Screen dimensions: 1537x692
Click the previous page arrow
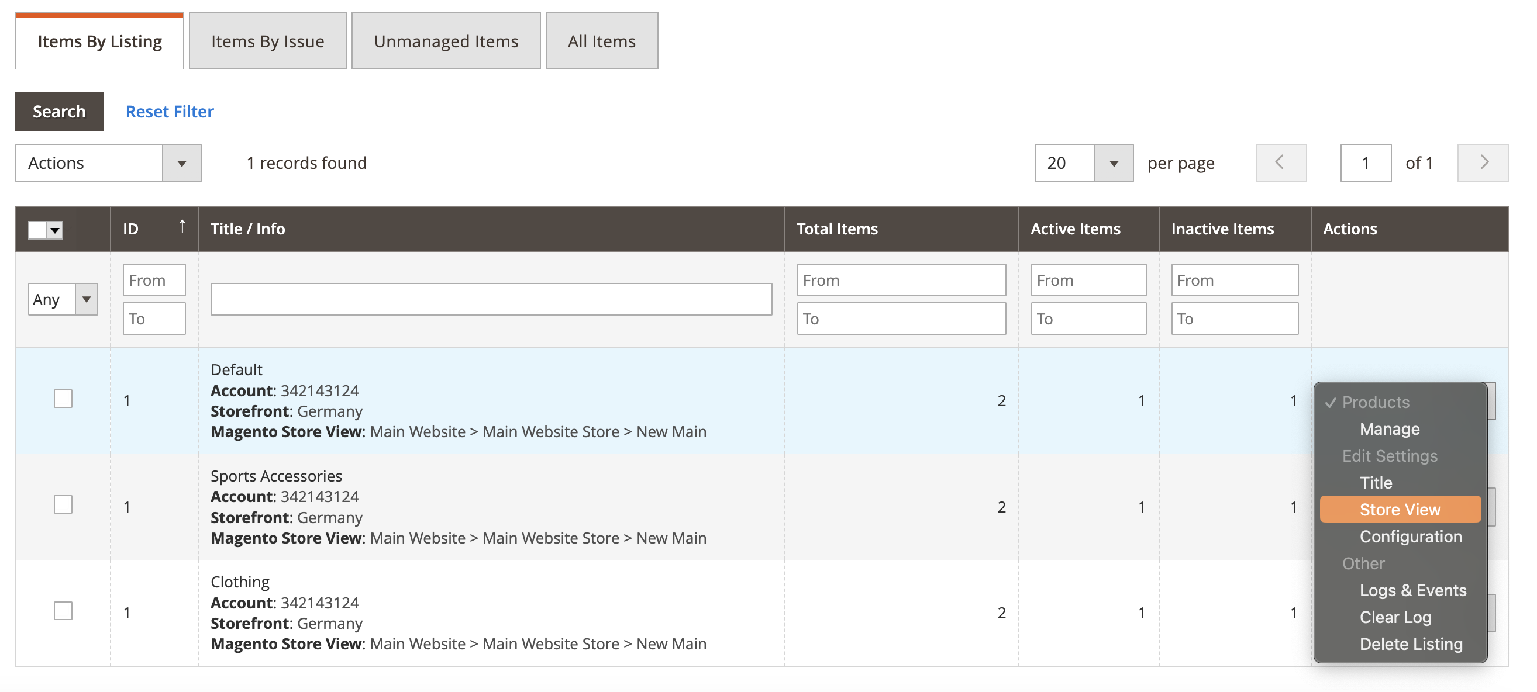[1280, 162]
